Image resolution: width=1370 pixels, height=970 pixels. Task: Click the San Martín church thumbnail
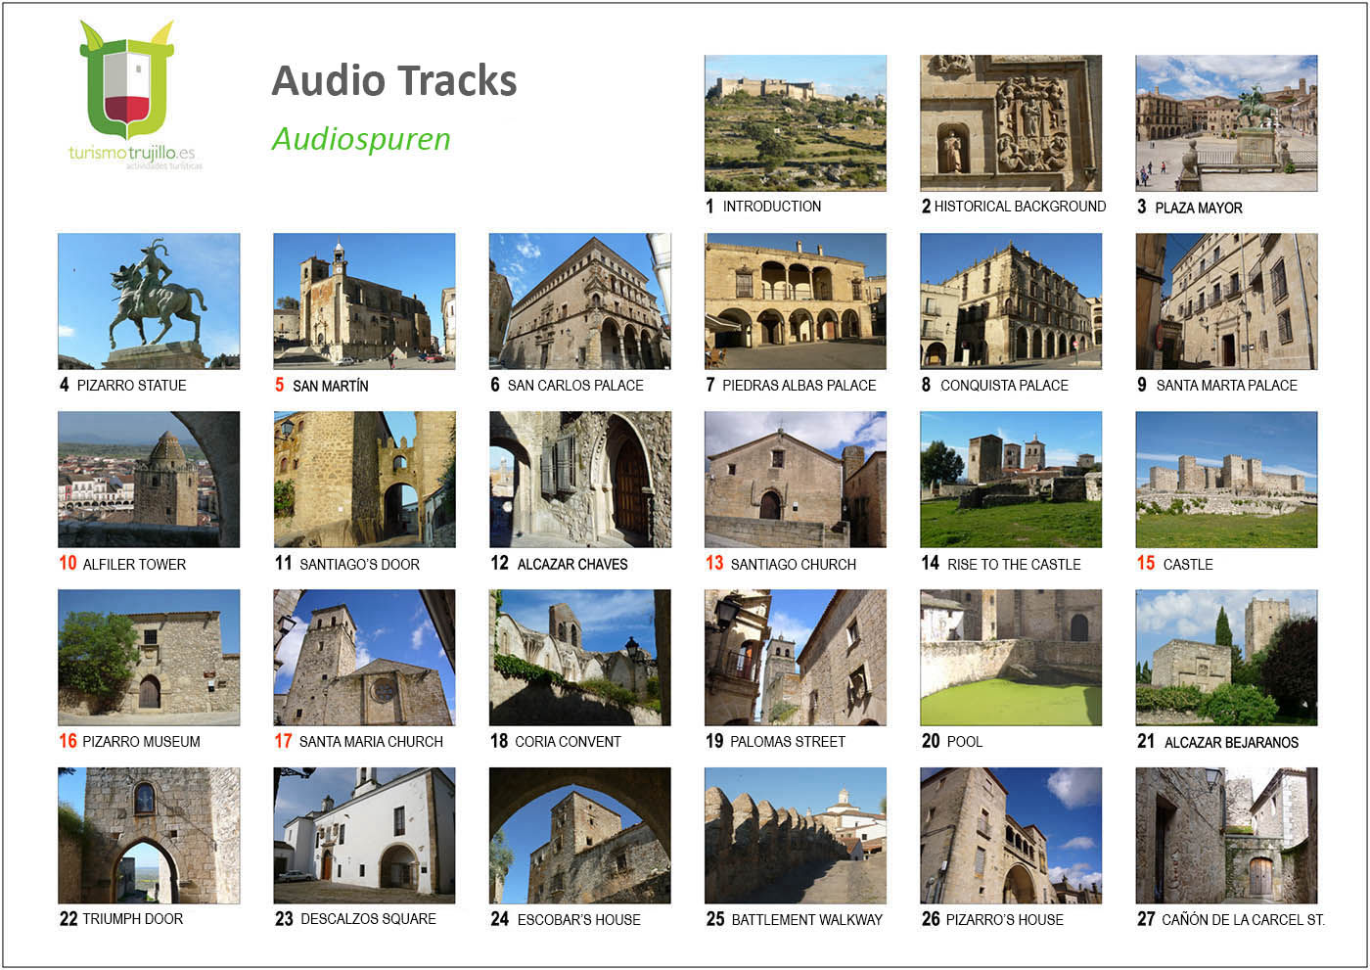click(364, 301)
